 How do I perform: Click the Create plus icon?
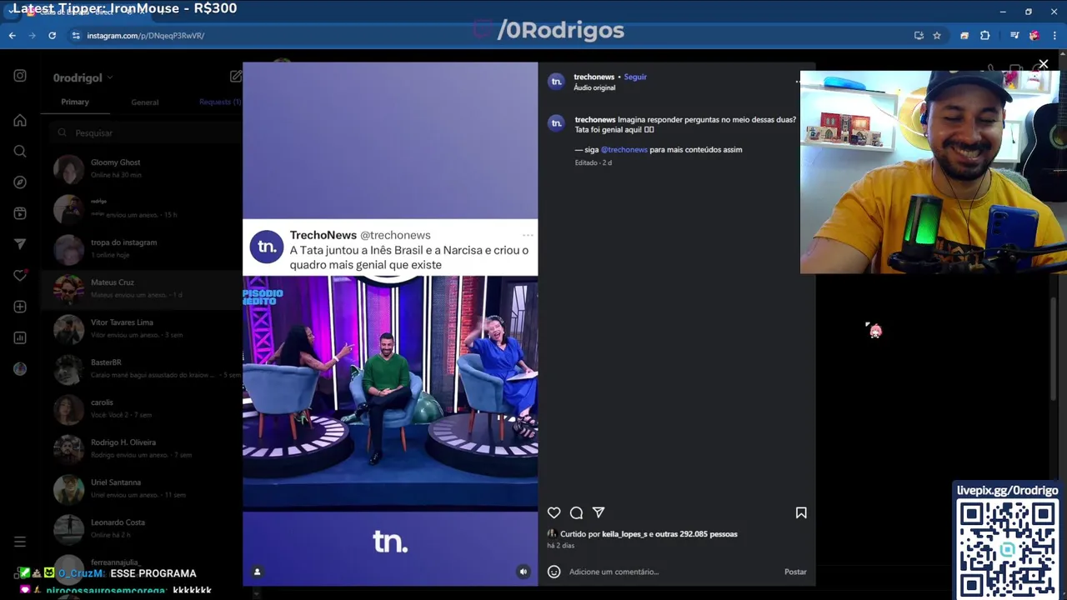pyautogui.click(x=20, y=307)
